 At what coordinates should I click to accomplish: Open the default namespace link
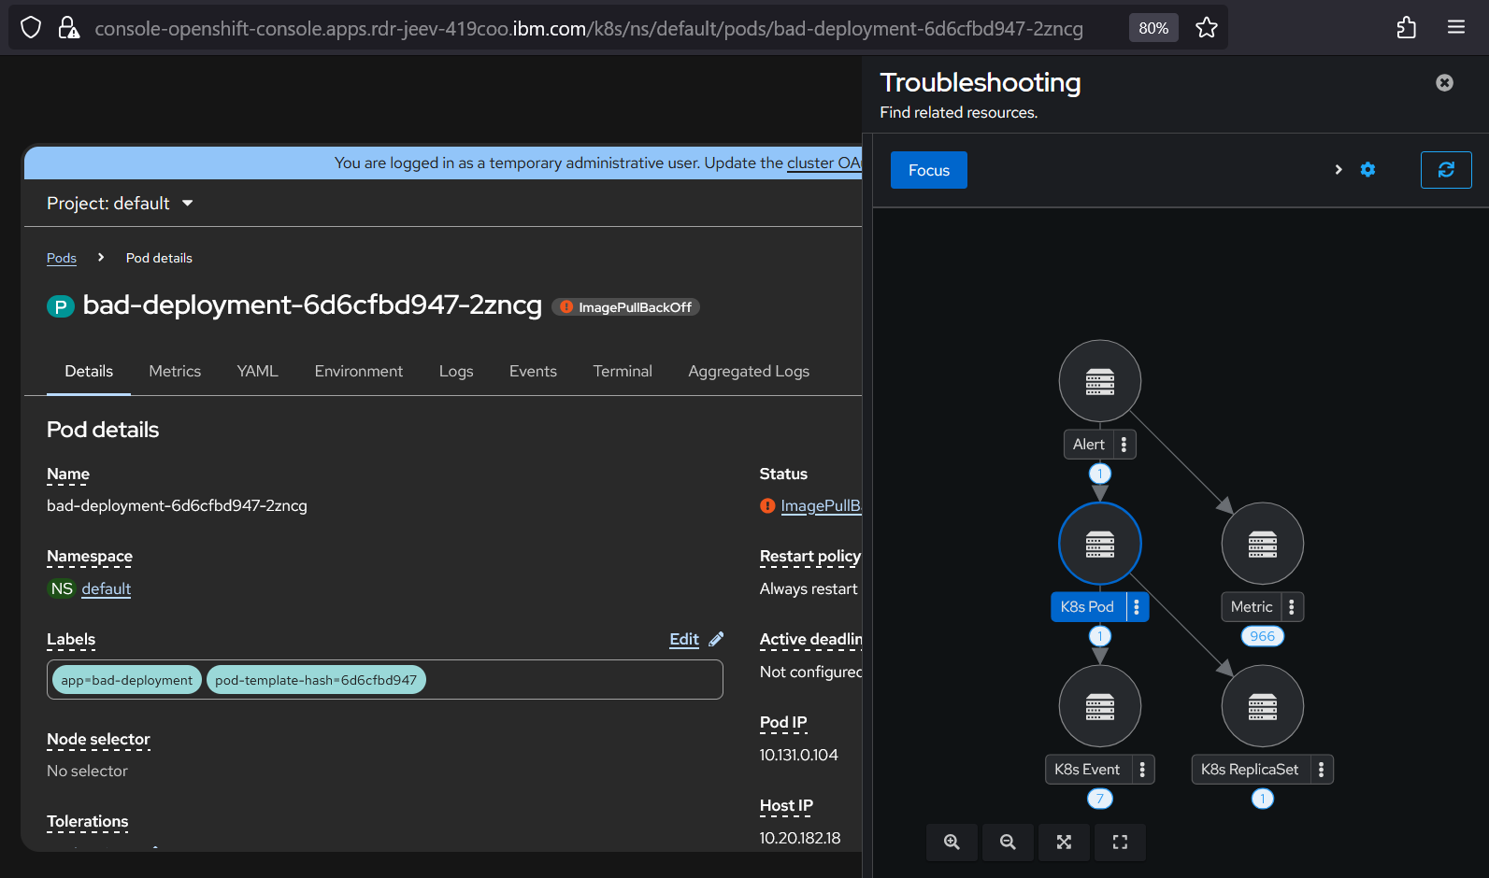[x=107, y=588]
